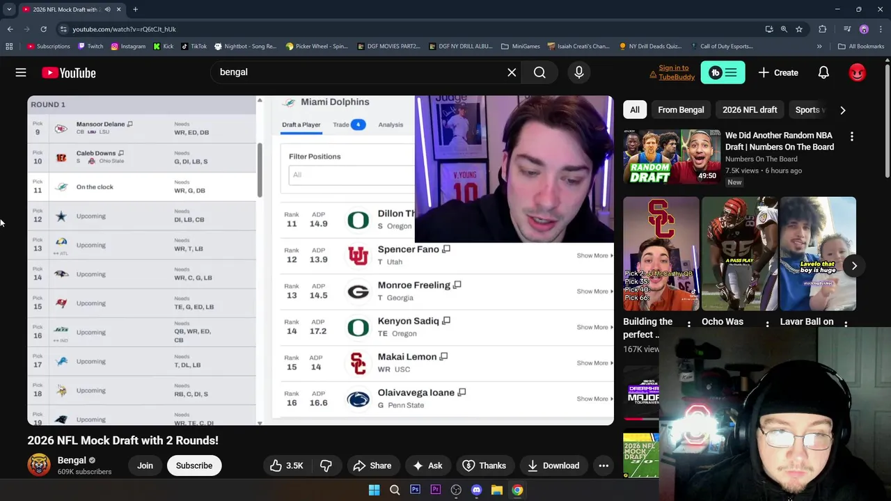Viewport: 891px width, 501px height.
Task: Open the TubeBuddy menu button
Action: tap(723, 72)
